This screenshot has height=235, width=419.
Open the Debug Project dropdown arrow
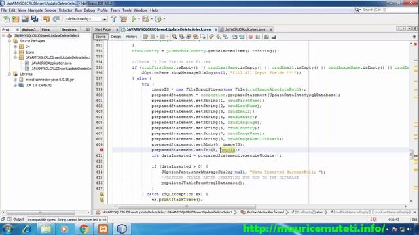[151, 19]
